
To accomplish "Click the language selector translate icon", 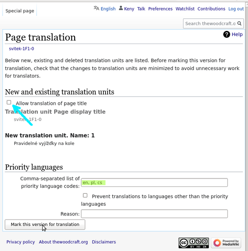I will (96, 8).
